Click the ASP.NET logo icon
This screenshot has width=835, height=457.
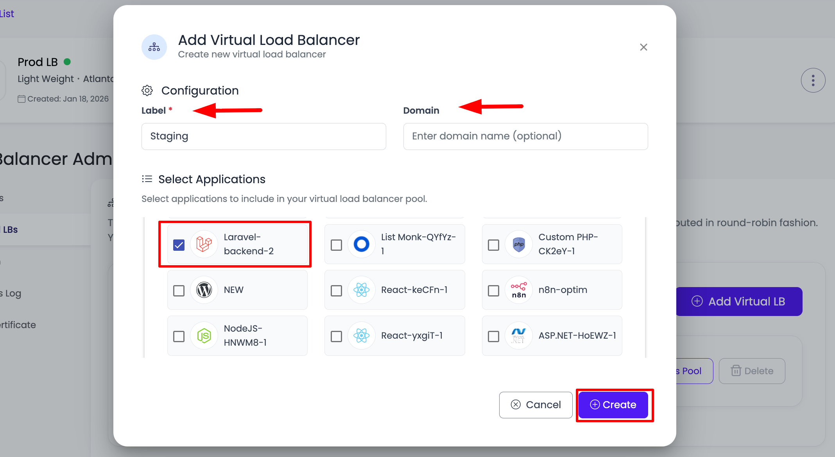(x=519, y=336)
